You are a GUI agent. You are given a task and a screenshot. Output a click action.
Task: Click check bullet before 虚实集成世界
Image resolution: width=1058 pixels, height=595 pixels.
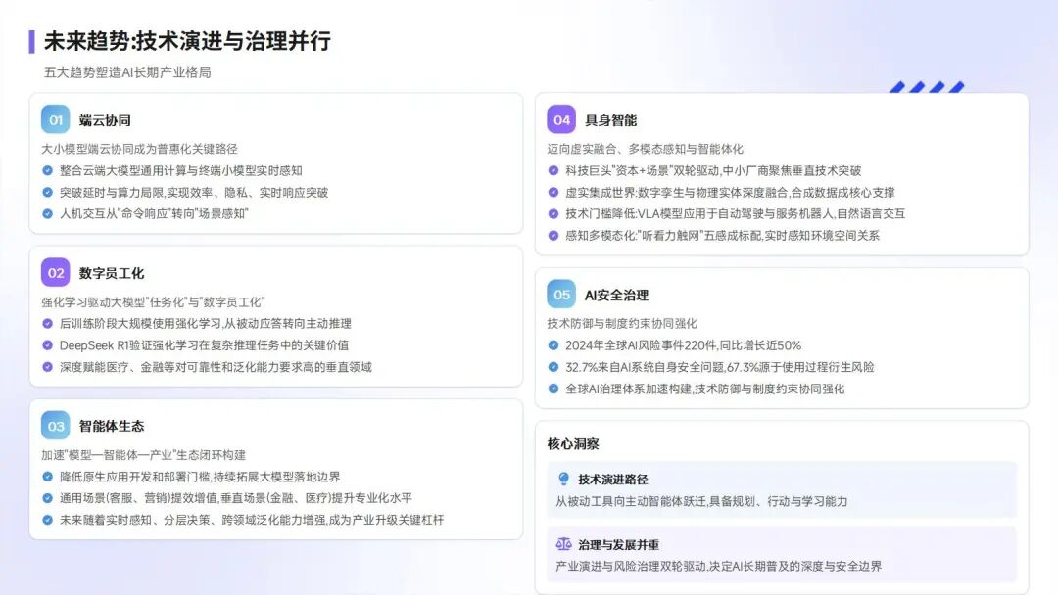point(553,192)
